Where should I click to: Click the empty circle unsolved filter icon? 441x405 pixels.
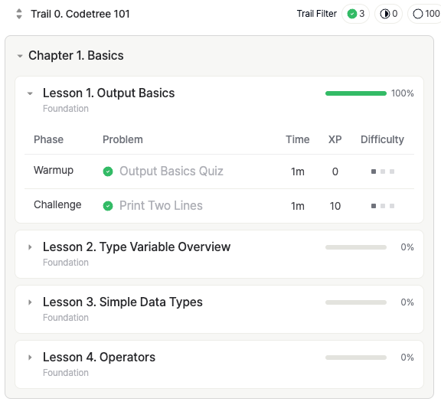click(418, 14)
